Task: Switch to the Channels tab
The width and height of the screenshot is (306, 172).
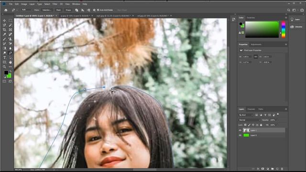Action: 251,109
